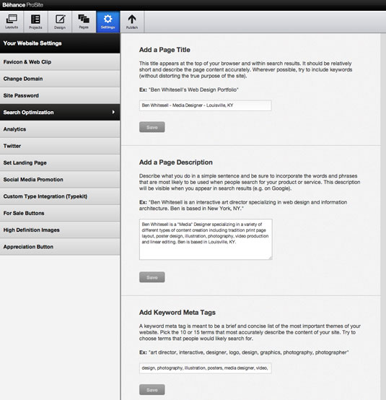
Task: Open the Pages toolbar icon
Action: tap(84, 22)
